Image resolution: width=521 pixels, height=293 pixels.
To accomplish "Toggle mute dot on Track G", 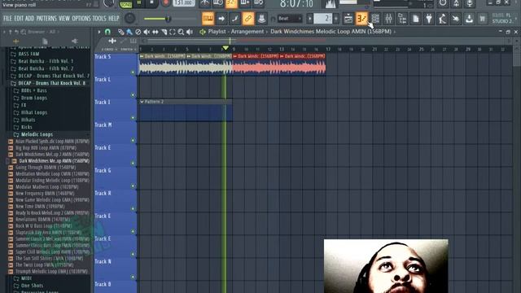I will point(133,186).
